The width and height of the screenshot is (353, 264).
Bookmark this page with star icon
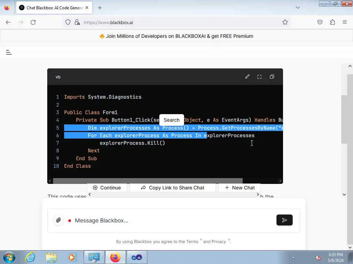coord(285,22)
